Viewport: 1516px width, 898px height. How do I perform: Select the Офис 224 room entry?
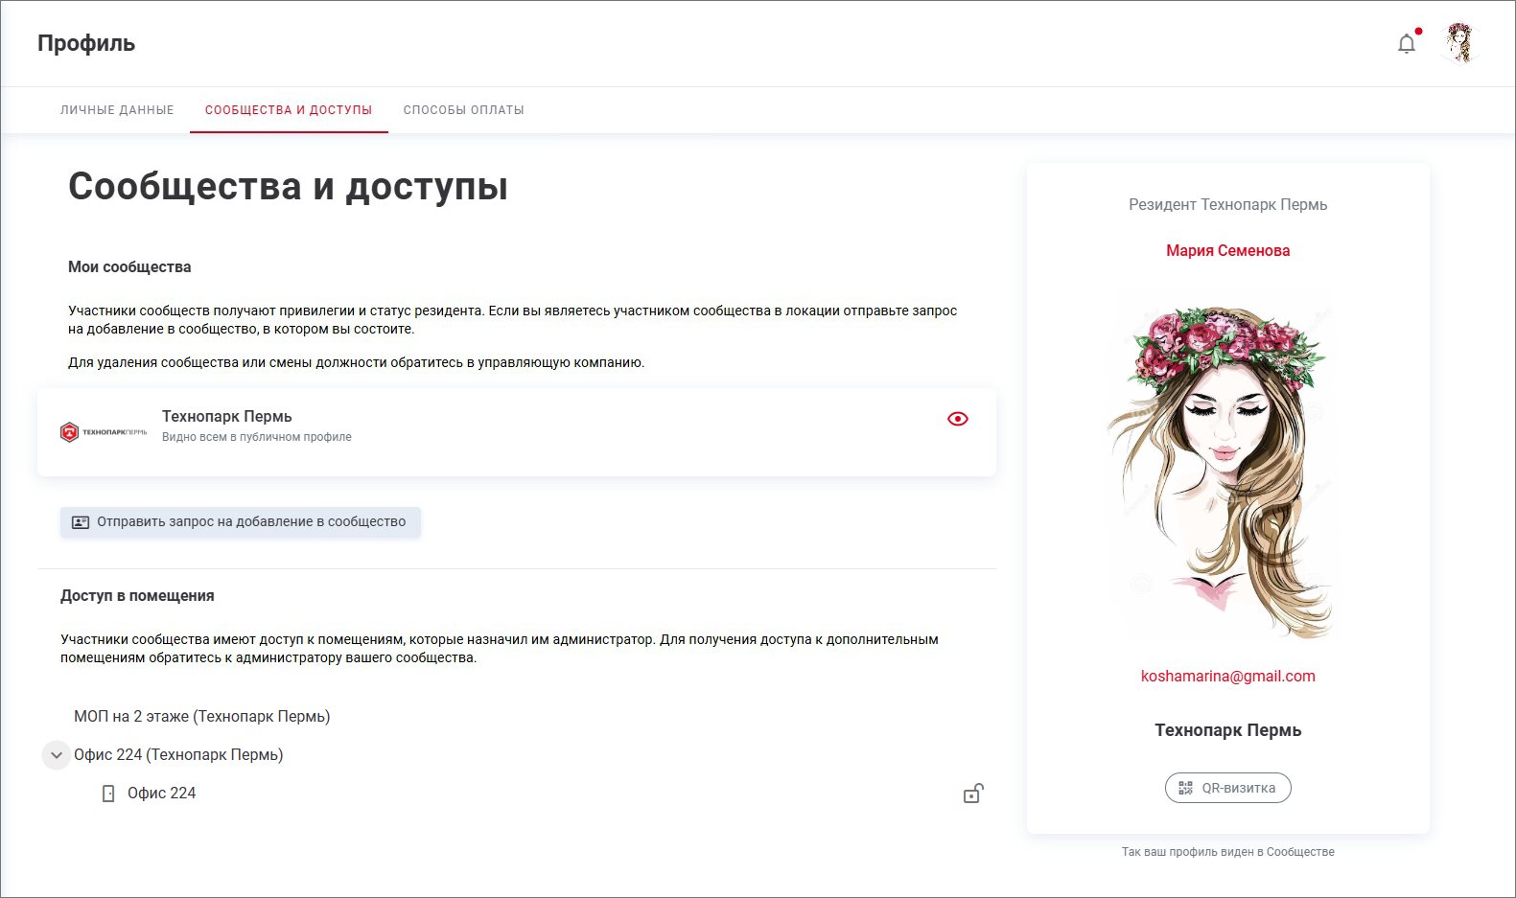pos(161,794)
